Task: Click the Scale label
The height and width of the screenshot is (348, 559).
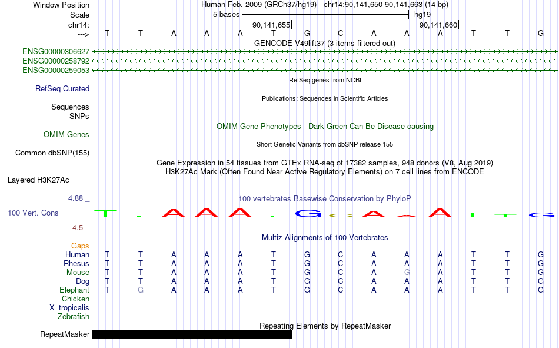Action: 79,15
